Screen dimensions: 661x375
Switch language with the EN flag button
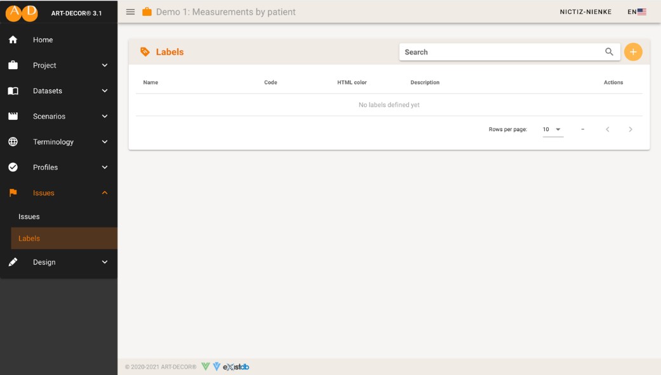coord(636,12)
